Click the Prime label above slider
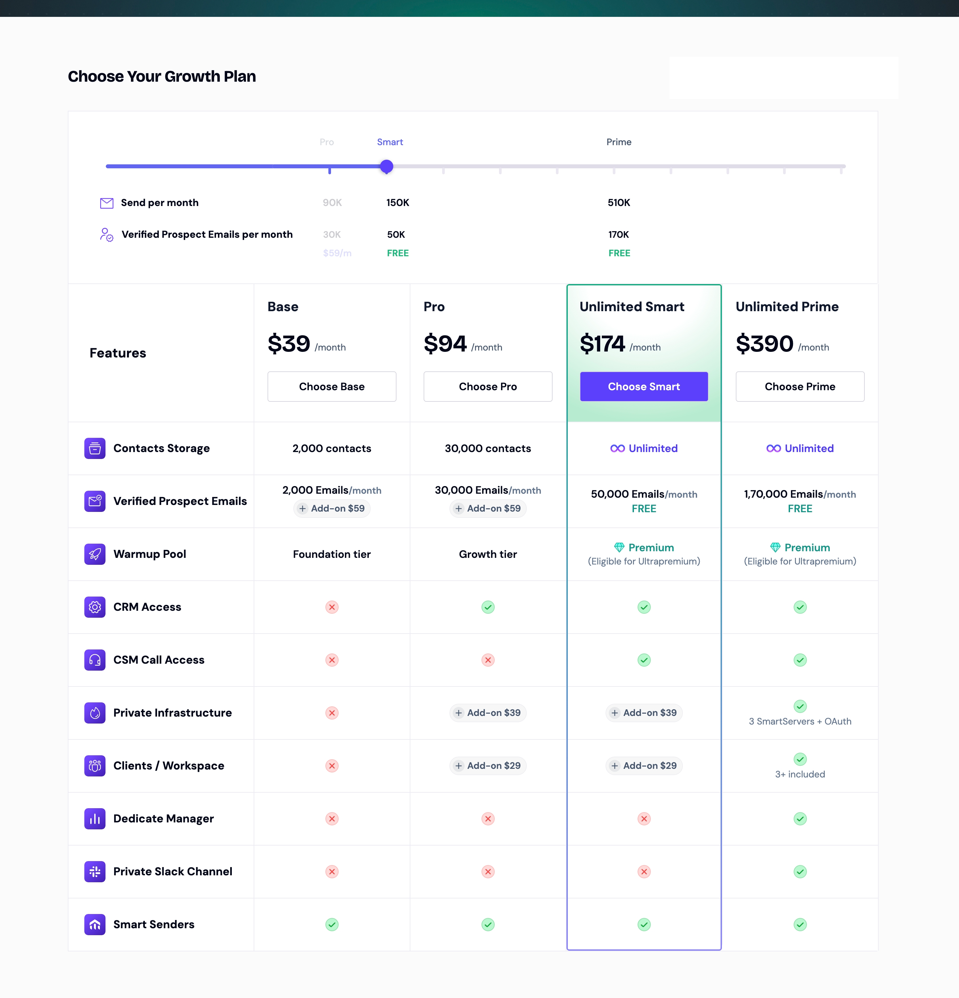The height and width of the screenshot is (998, 959). pyautogui.click(x=618, y=142)
